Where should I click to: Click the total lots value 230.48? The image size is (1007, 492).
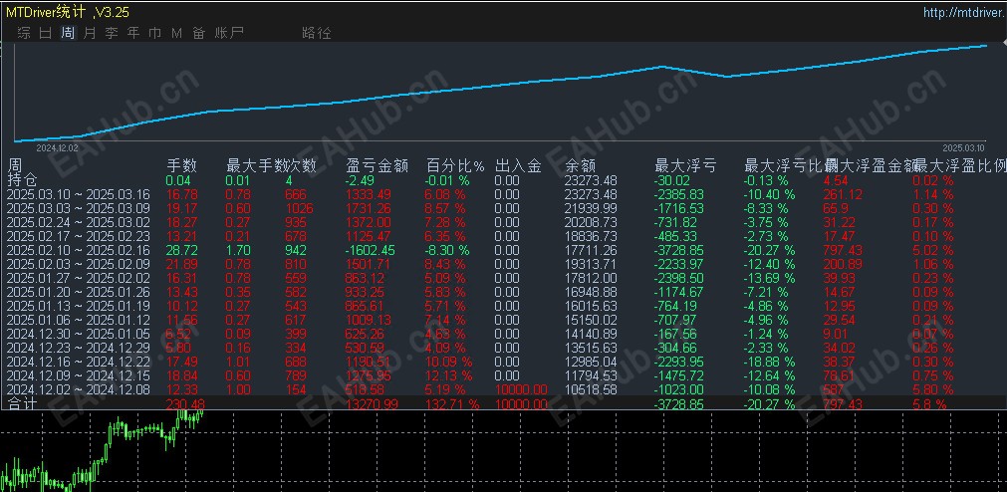click(185, 404)
